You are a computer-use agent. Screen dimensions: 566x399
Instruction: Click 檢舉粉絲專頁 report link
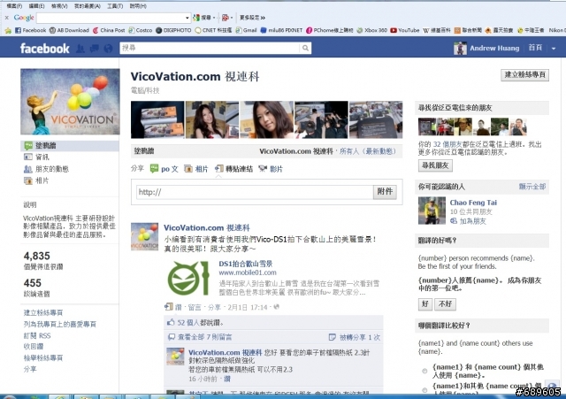coord(43,357)
